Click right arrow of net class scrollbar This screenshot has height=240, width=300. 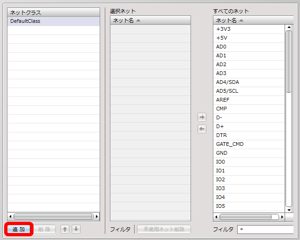click(x=97, y=217)
